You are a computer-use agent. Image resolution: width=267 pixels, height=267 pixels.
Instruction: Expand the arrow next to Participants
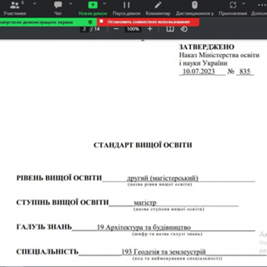(x=35, y=3)
